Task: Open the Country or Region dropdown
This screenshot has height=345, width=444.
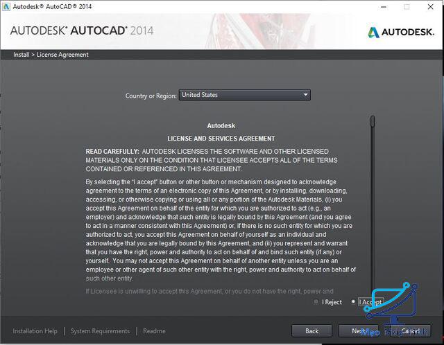Action: coord(245,95)
